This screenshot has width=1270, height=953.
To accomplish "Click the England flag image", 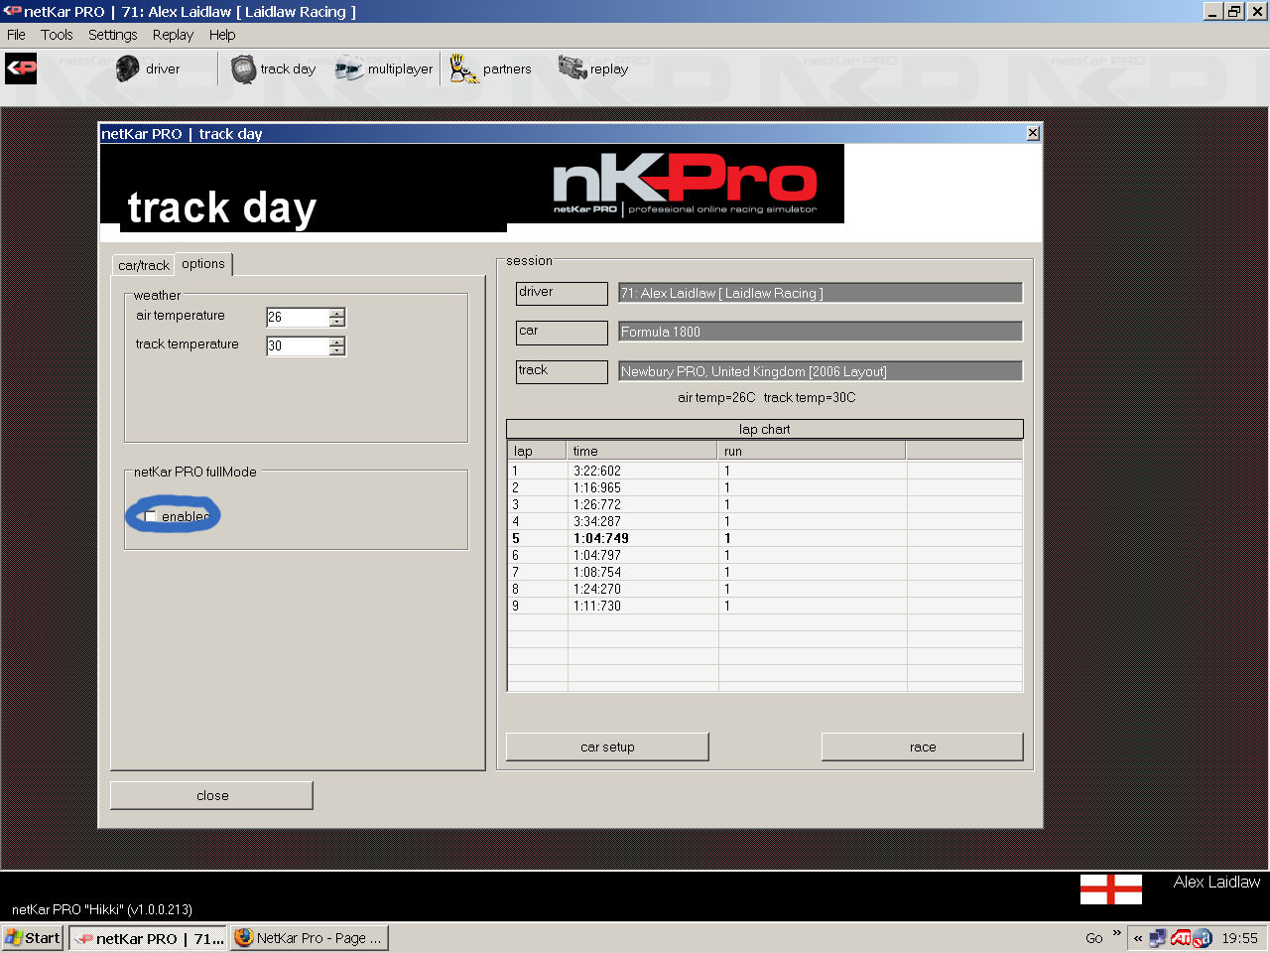I will pyautogui.click(x=1110, y=889).
